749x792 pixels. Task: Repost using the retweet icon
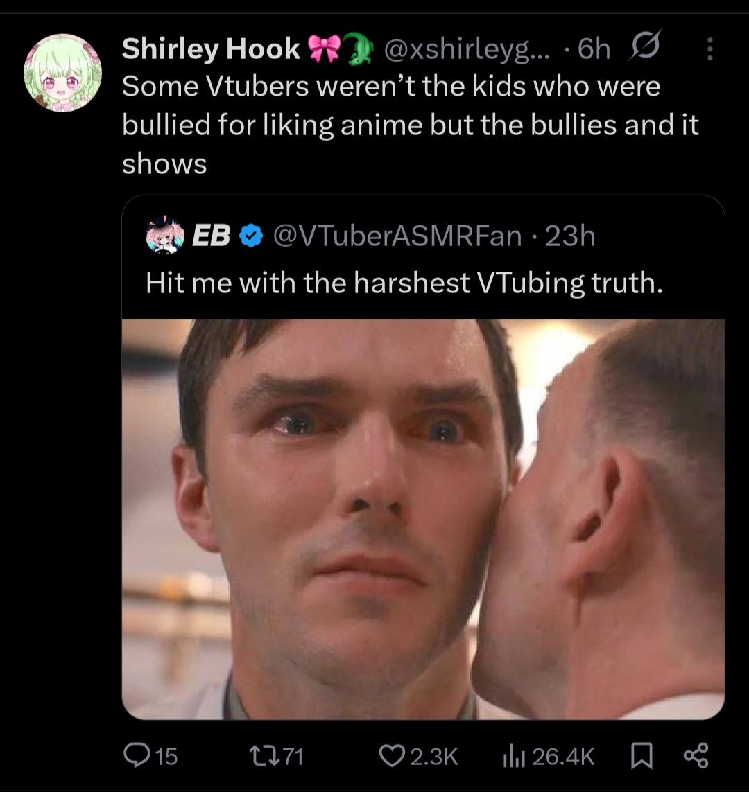point(264,756)
